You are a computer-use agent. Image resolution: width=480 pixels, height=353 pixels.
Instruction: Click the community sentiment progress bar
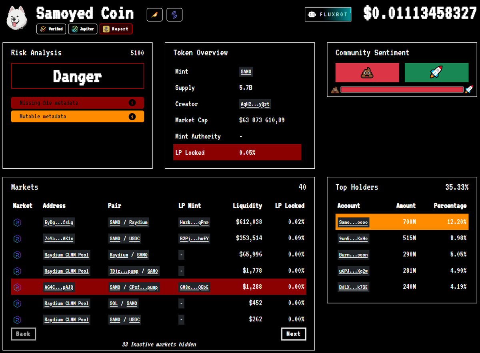coord(402,89)
